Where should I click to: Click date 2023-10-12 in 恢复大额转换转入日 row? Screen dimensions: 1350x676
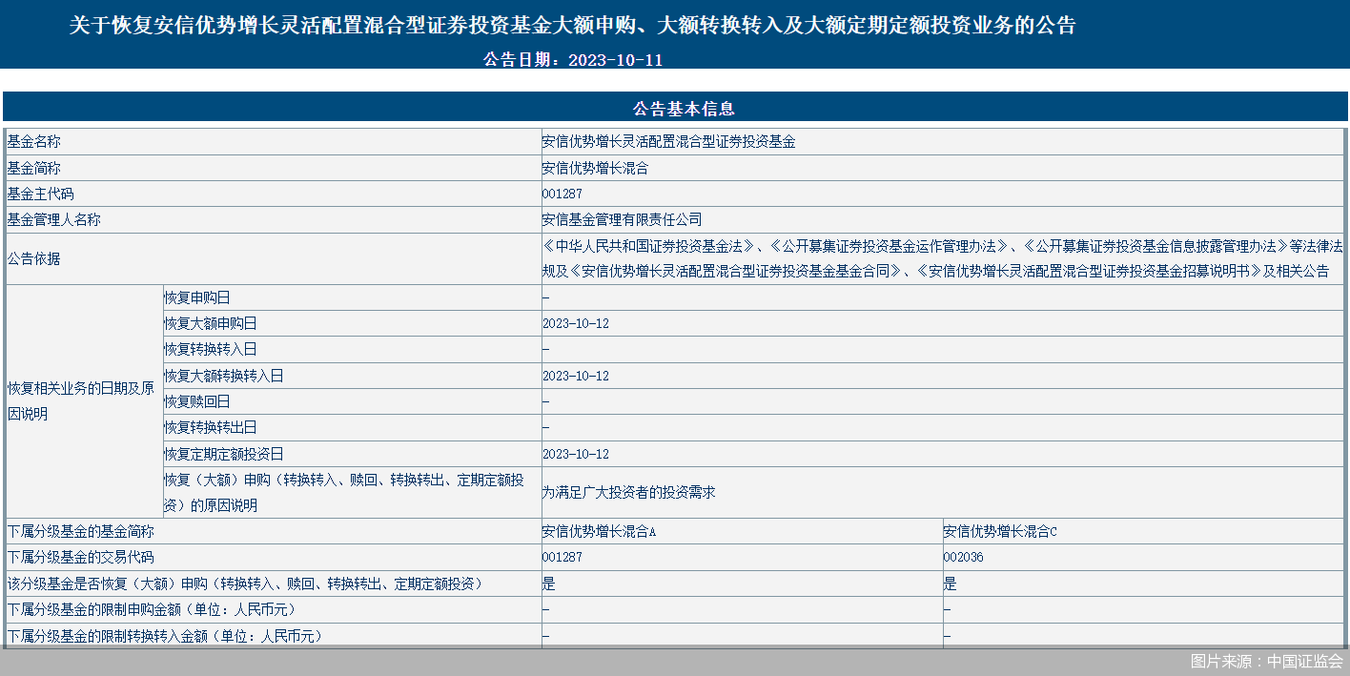(x=576, y=376)
